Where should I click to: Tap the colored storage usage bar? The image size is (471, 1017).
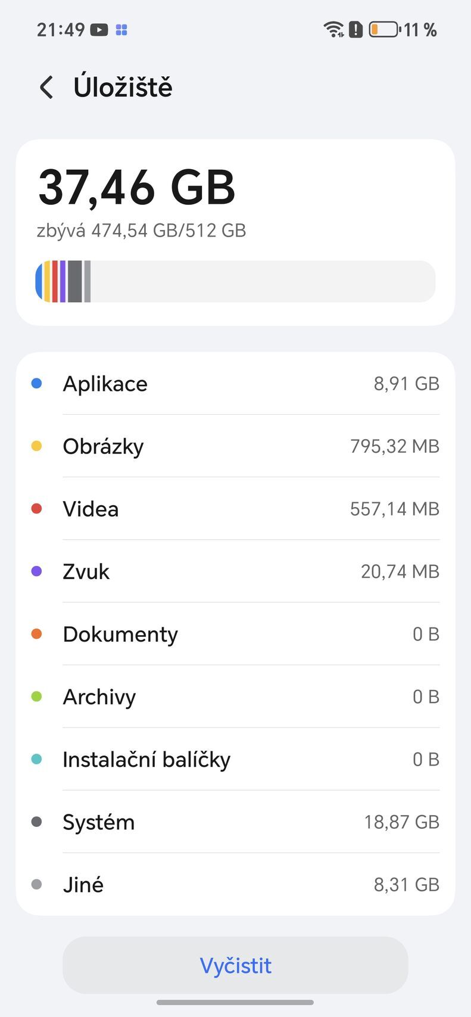tap(235, 281)
